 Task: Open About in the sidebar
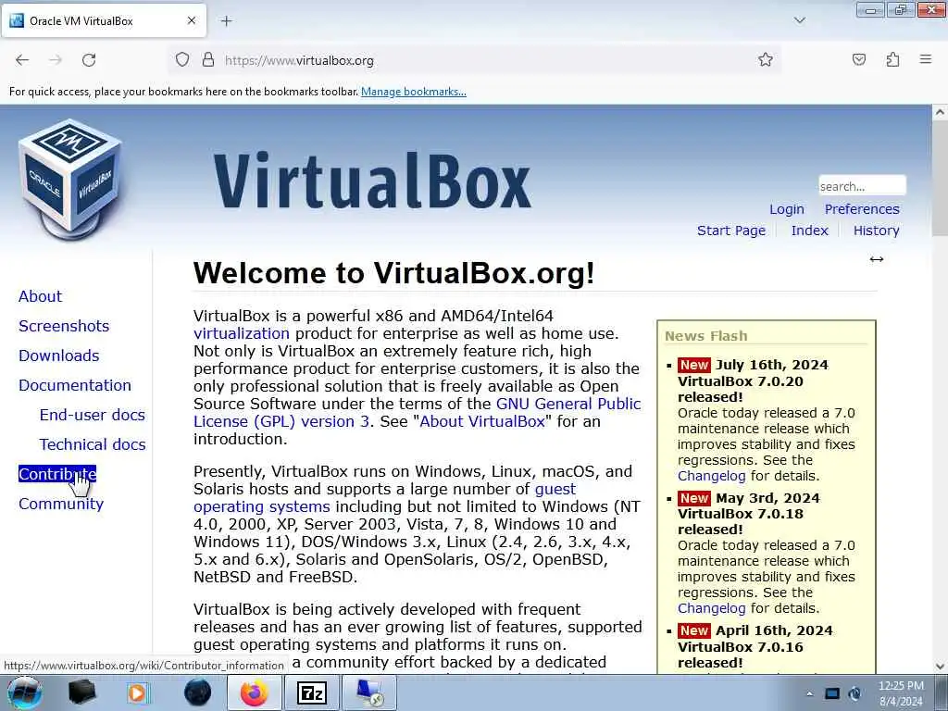[x=40, y=296]
